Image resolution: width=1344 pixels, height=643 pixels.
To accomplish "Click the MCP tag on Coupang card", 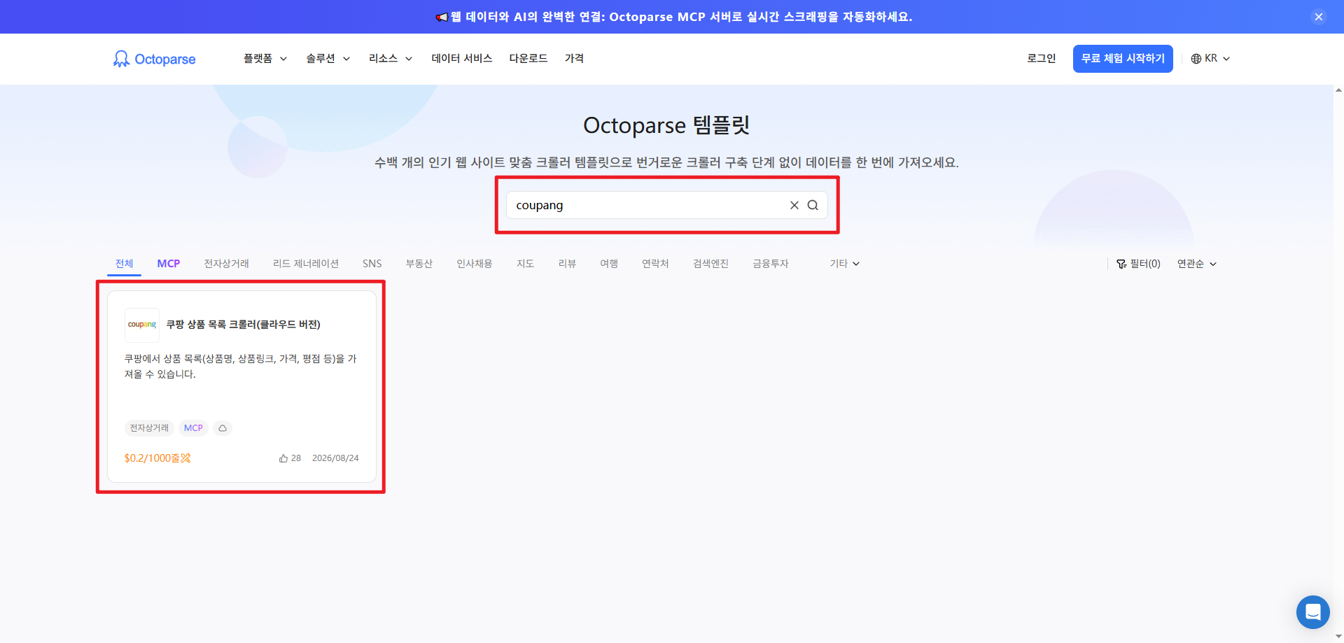I will click(193, 428).
